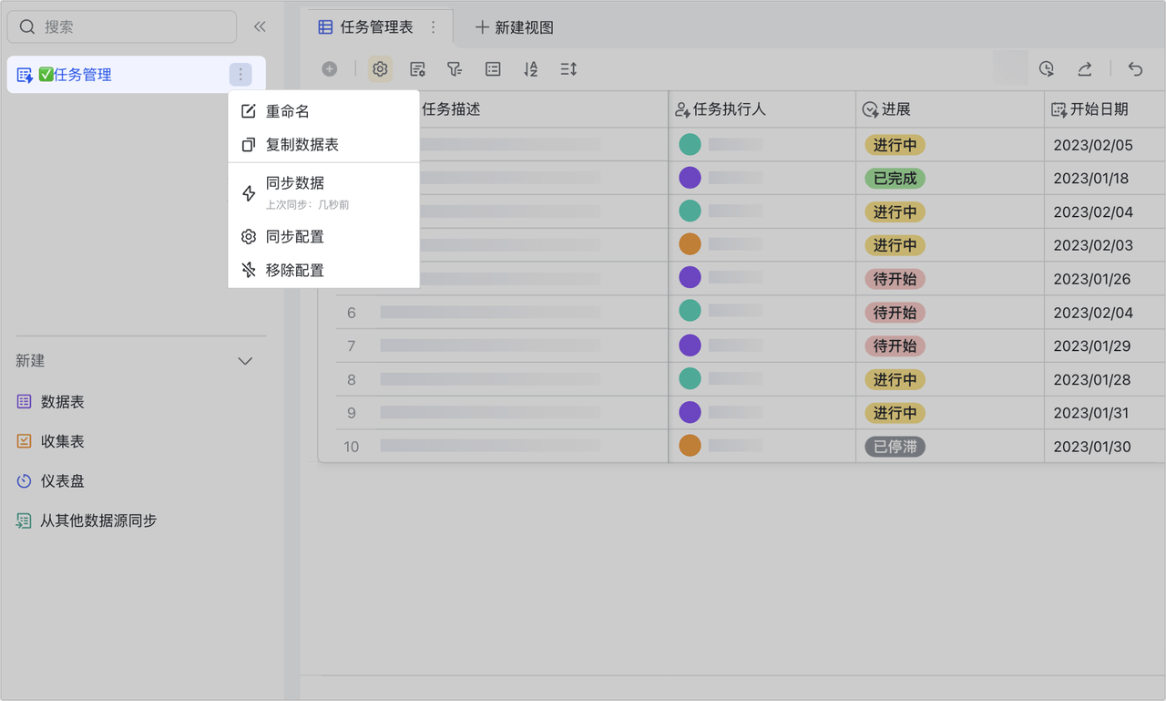Click 新建视图 to add a view
This screenshot has height=701, width=1166.
[515, 27]
